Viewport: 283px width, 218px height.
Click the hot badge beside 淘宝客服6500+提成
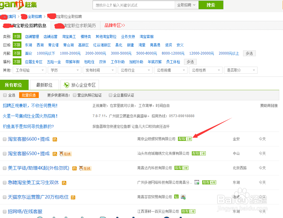click(55, 154)
